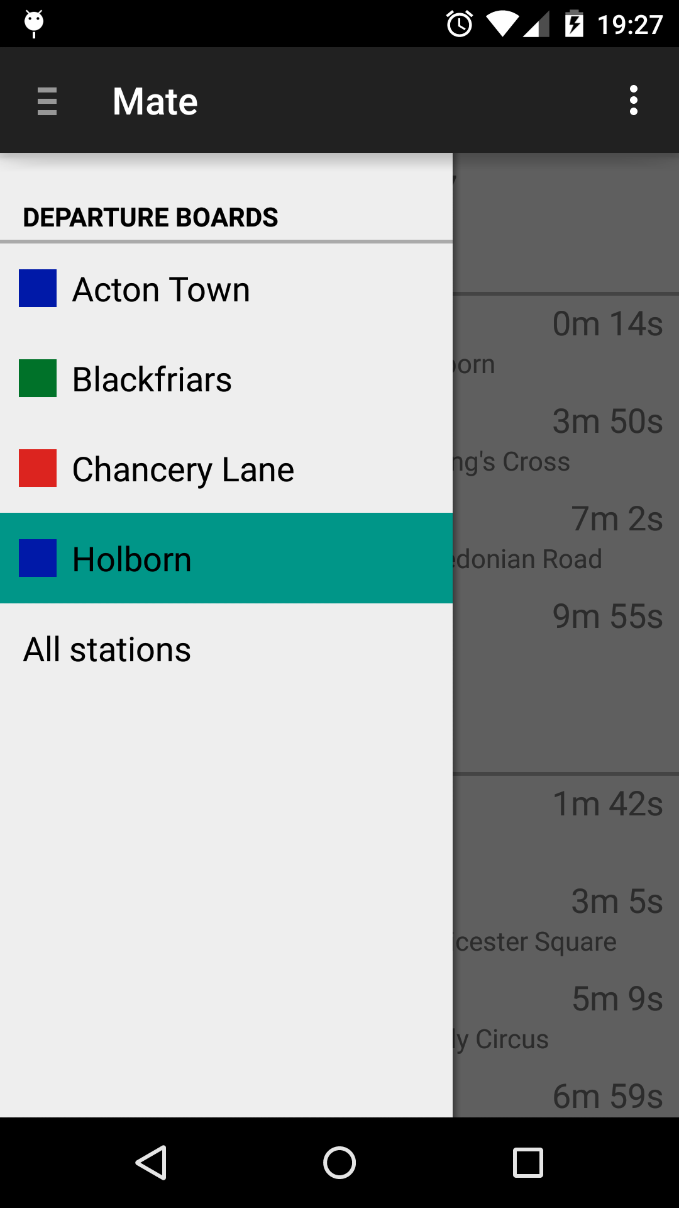Tap the Departure Boards section header
The width and height of the screenshot is (679, 1208).
pos(150,218)
